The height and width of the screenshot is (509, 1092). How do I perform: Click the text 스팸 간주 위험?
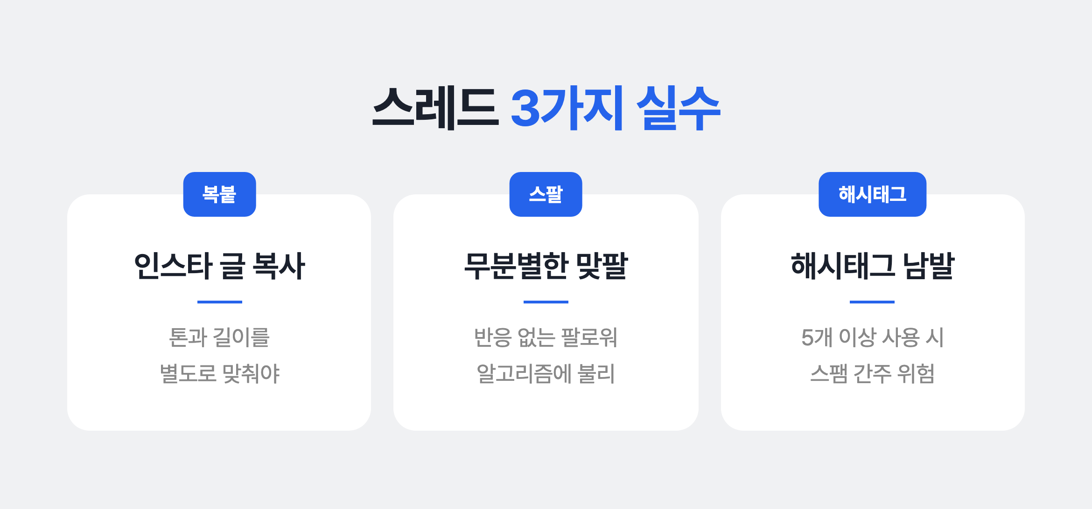872,373
